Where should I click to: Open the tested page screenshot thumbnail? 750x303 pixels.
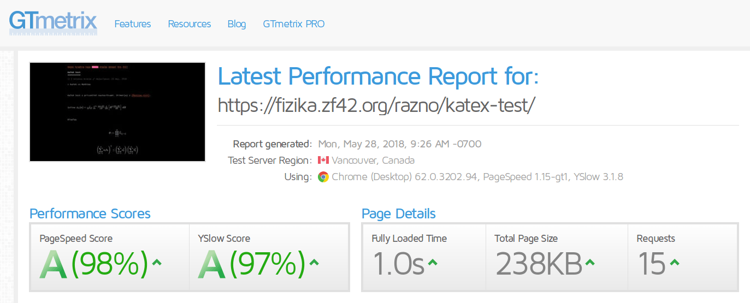pyautogui.click(x=117, y=112)
